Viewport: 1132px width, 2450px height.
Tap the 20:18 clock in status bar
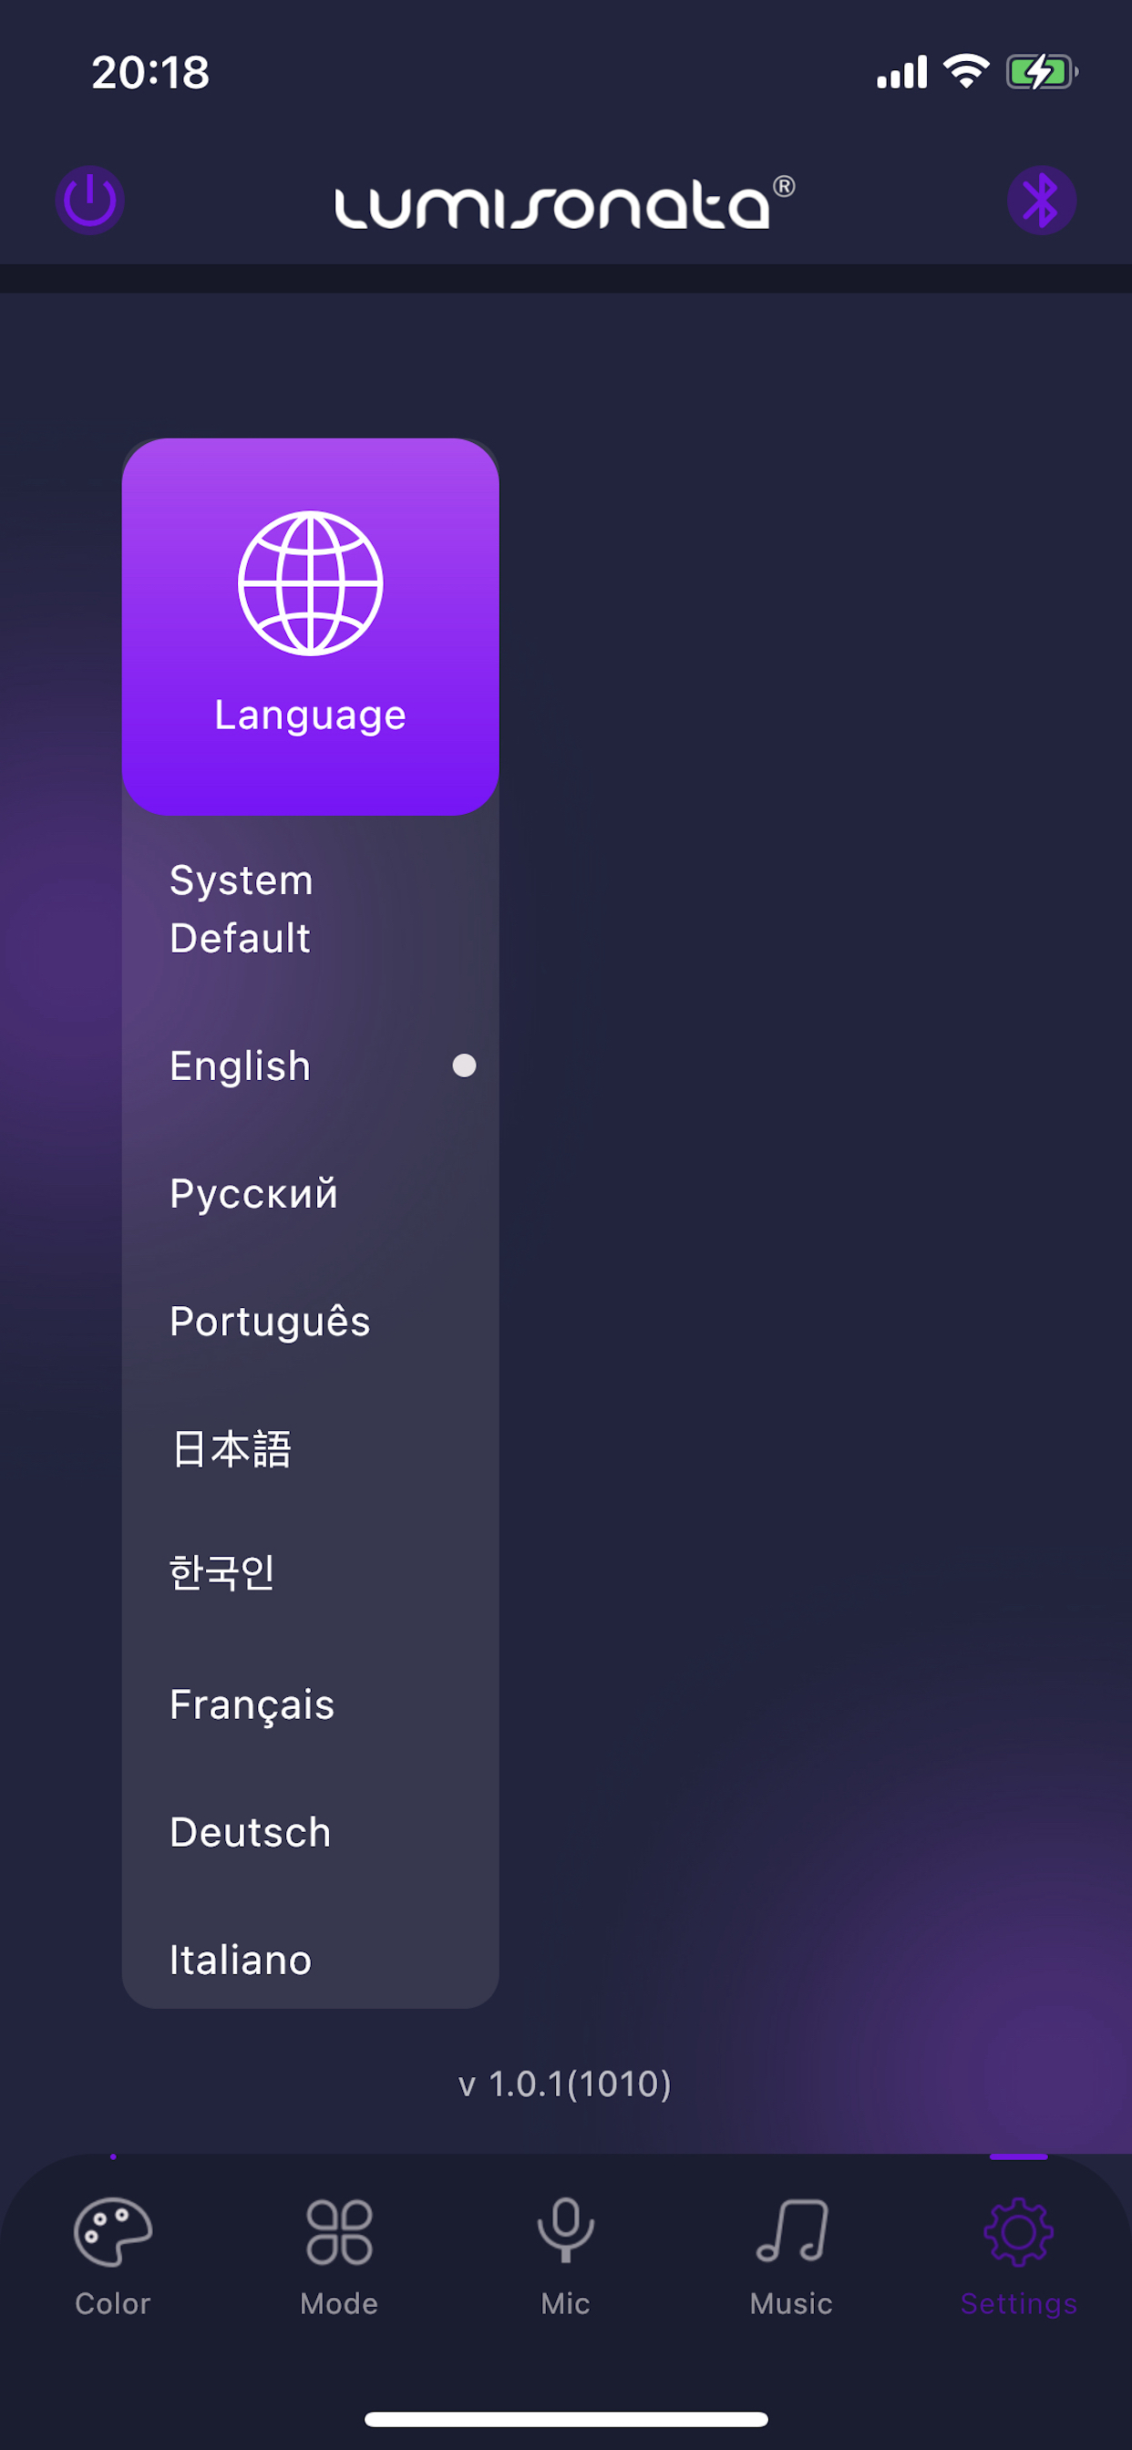coord(150,72)
